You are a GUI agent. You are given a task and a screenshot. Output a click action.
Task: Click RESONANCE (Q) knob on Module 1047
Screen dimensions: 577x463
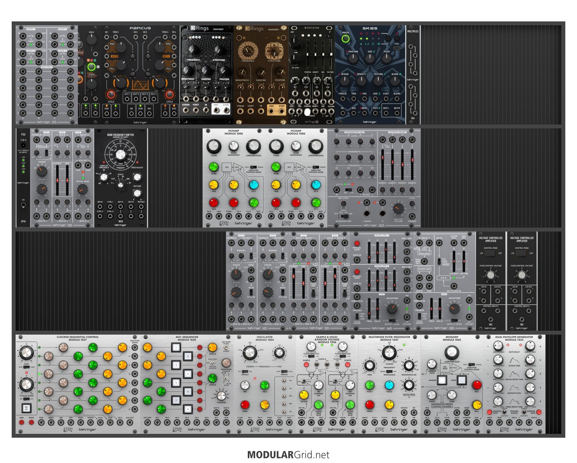pos(409,365)
